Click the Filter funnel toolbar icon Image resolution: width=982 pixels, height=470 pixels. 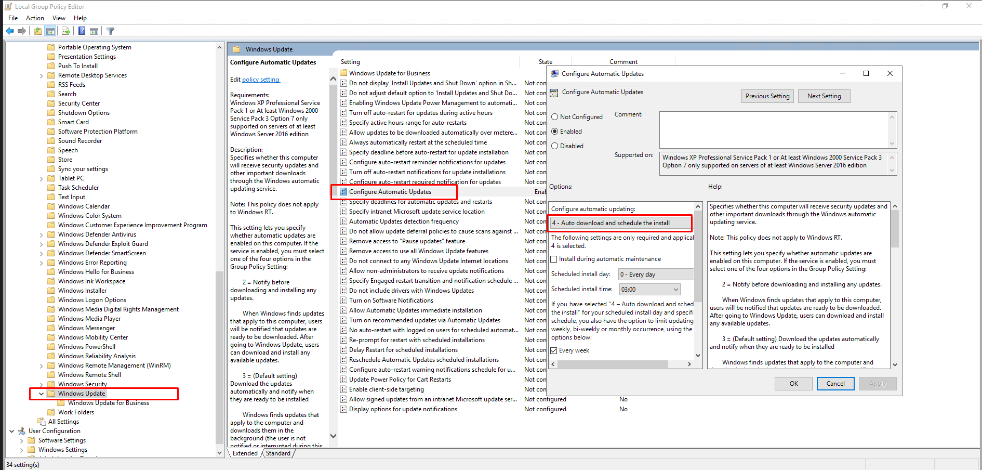point(110,31)
